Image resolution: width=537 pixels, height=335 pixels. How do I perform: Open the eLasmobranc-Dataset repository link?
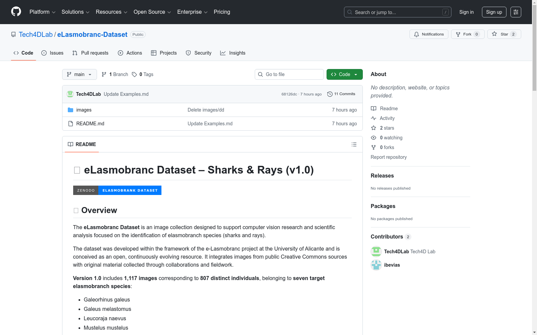pyautogui.click(x=92, y=35)
